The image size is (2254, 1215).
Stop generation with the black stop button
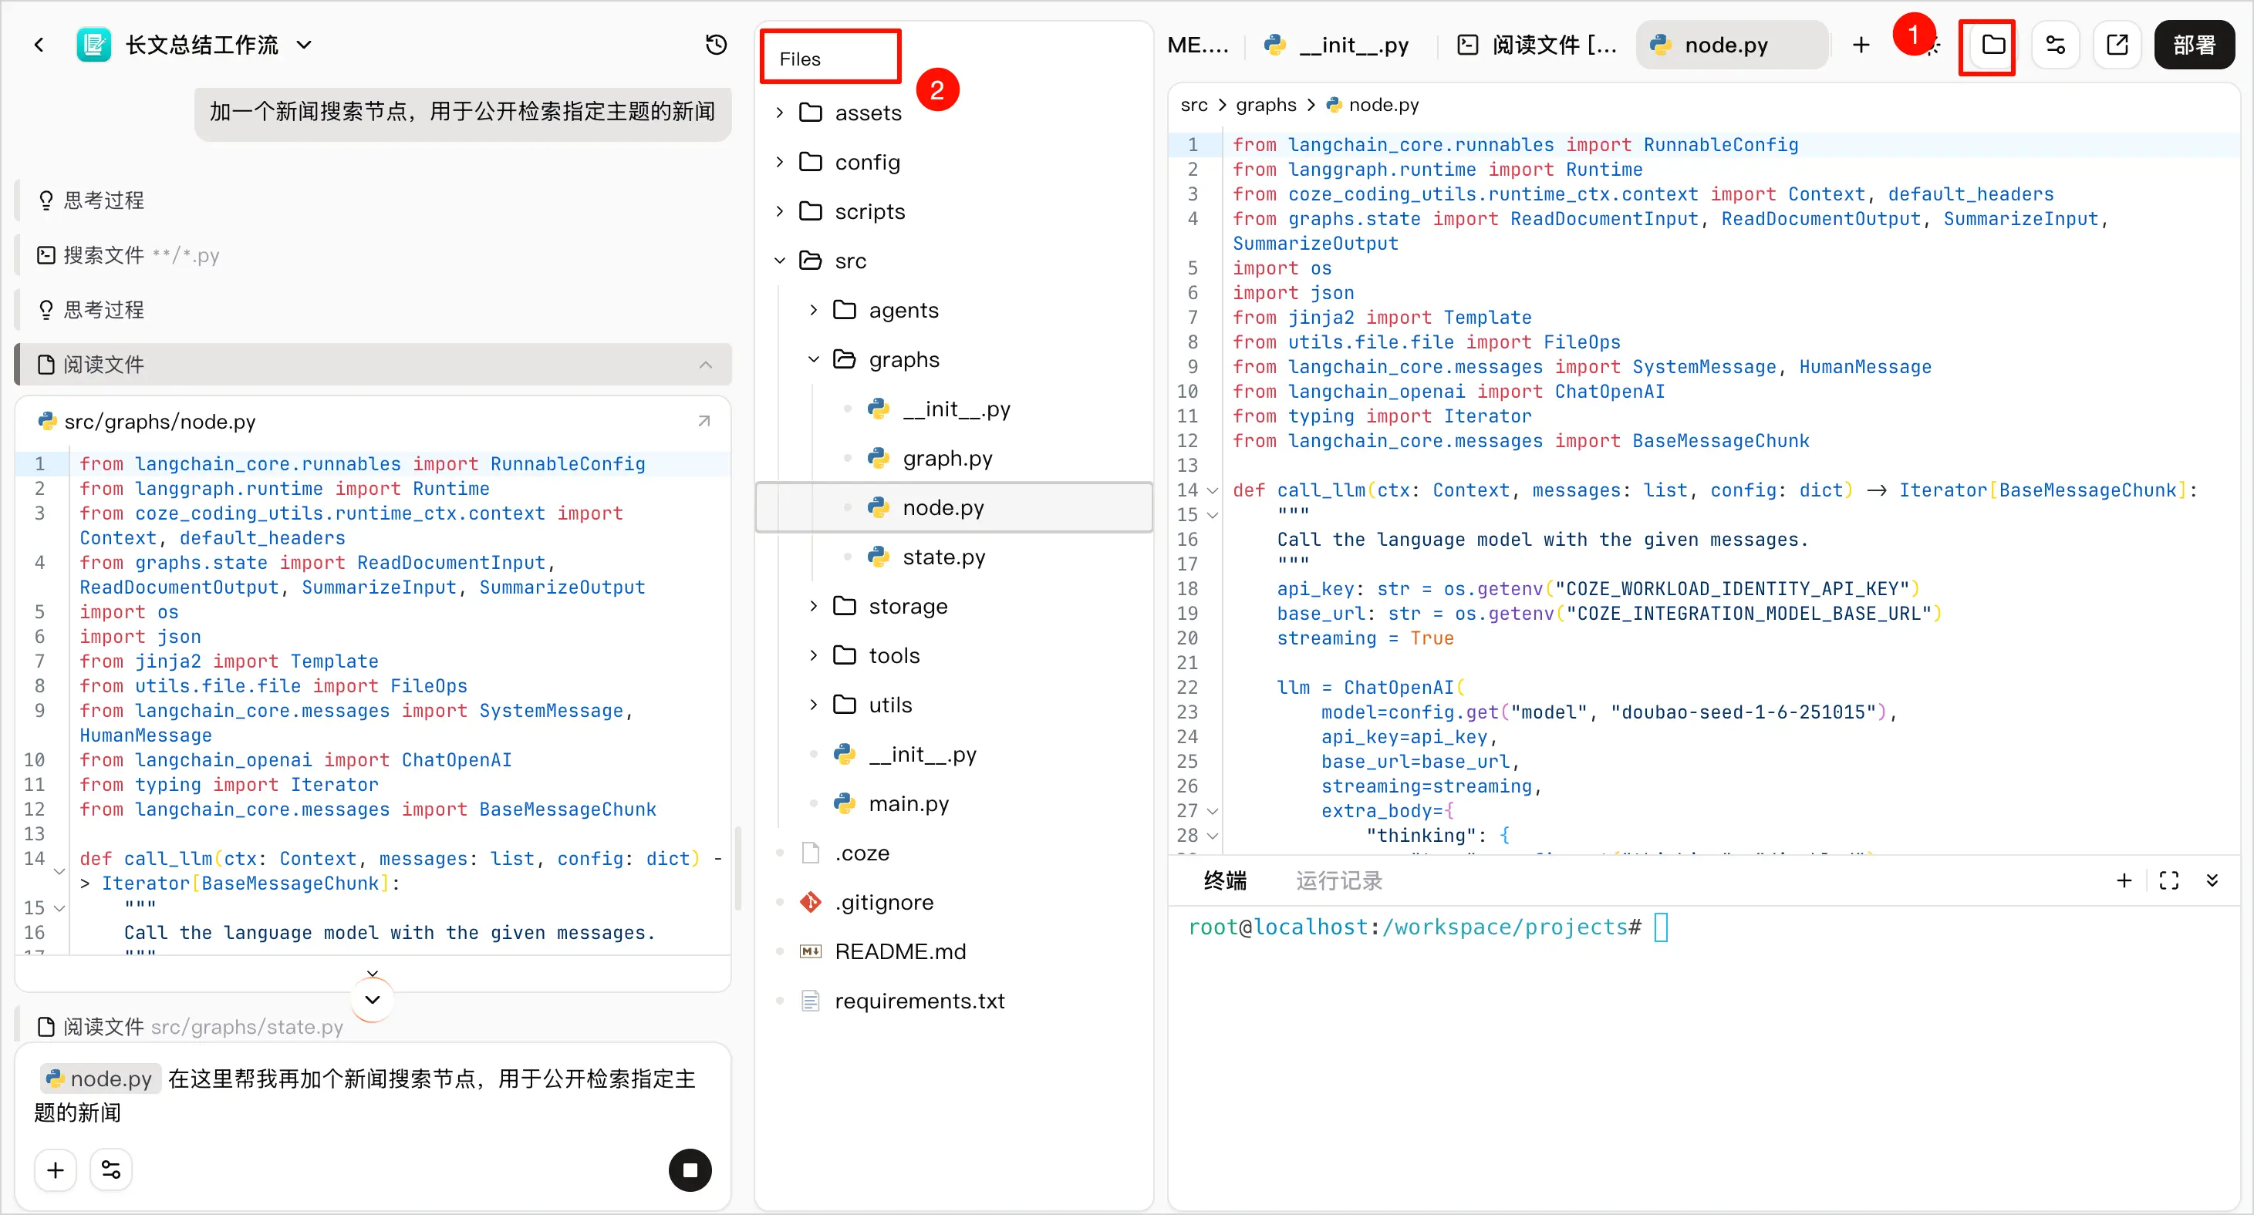click(690, 1170)
